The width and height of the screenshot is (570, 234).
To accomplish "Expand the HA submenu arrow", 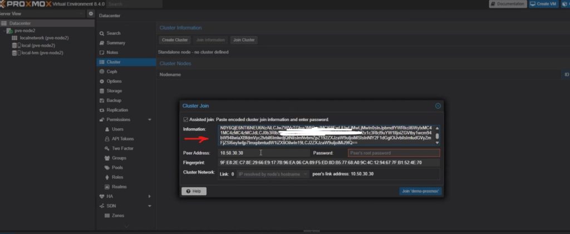I will [x=149, y=196].
